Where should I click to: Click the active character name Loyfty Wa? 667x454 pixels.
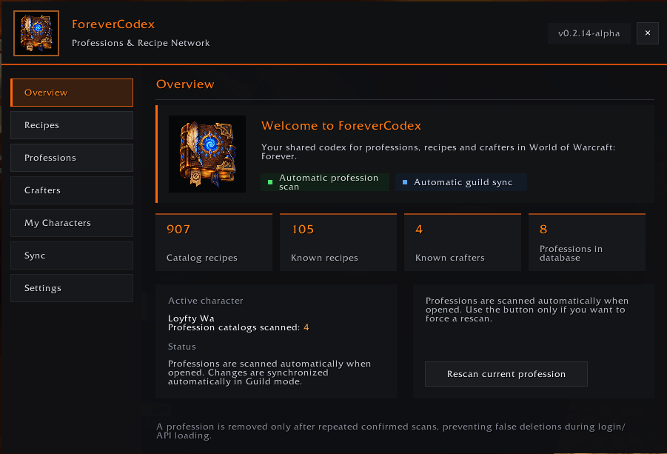(192, 318)
